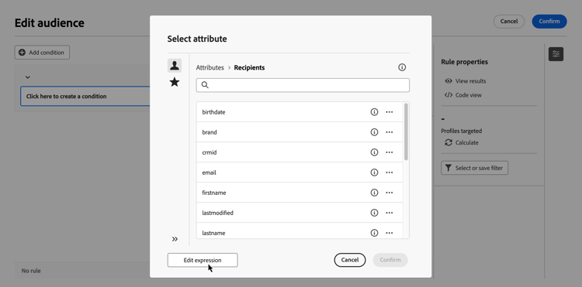The width and height of the screenshot is (582, 287).
Task: Click the search magnifier icon
Action: (205, 85)
